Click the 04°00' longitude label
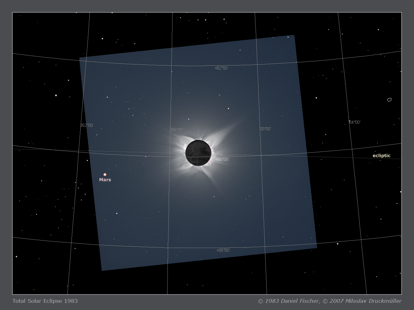 pyautogui.click(x=355, y=122)
